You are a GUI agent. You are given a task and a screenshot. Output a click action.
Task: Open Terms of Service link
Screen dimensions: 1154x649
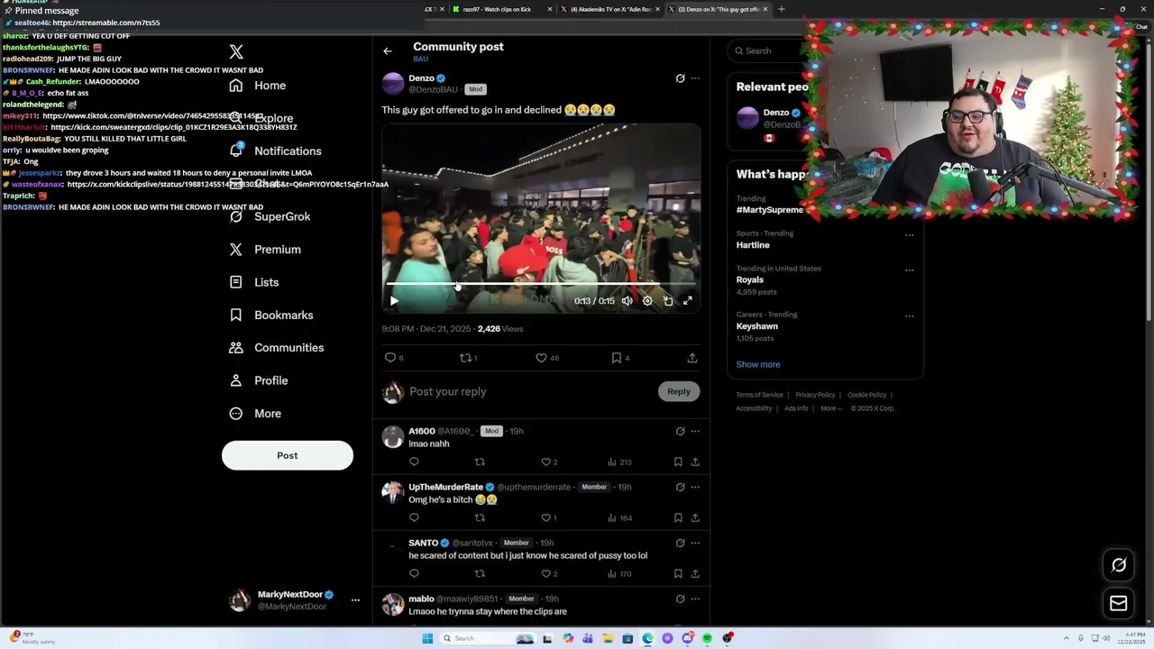(x=759, y=395)
